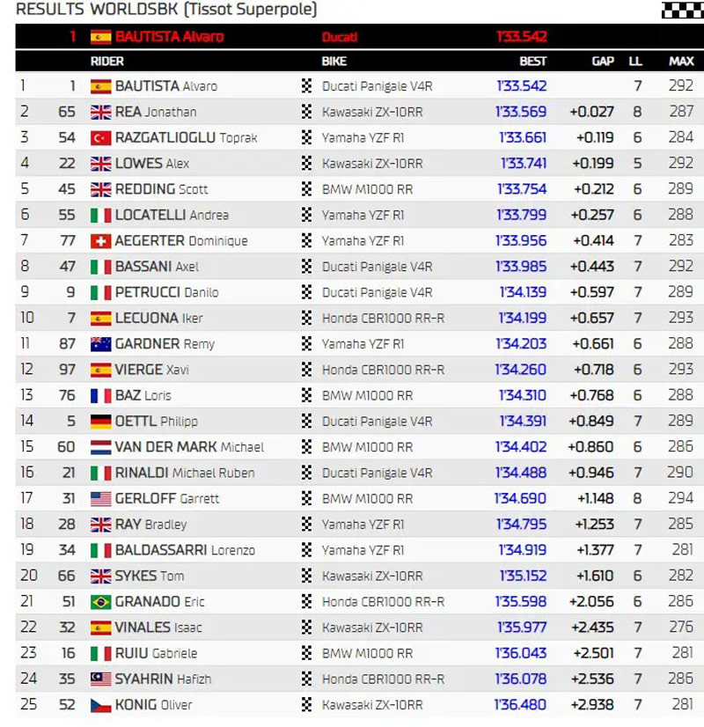The height and width of the screenshot is (727, 704).
Task: Select the GAP column header
Action: 603,62
